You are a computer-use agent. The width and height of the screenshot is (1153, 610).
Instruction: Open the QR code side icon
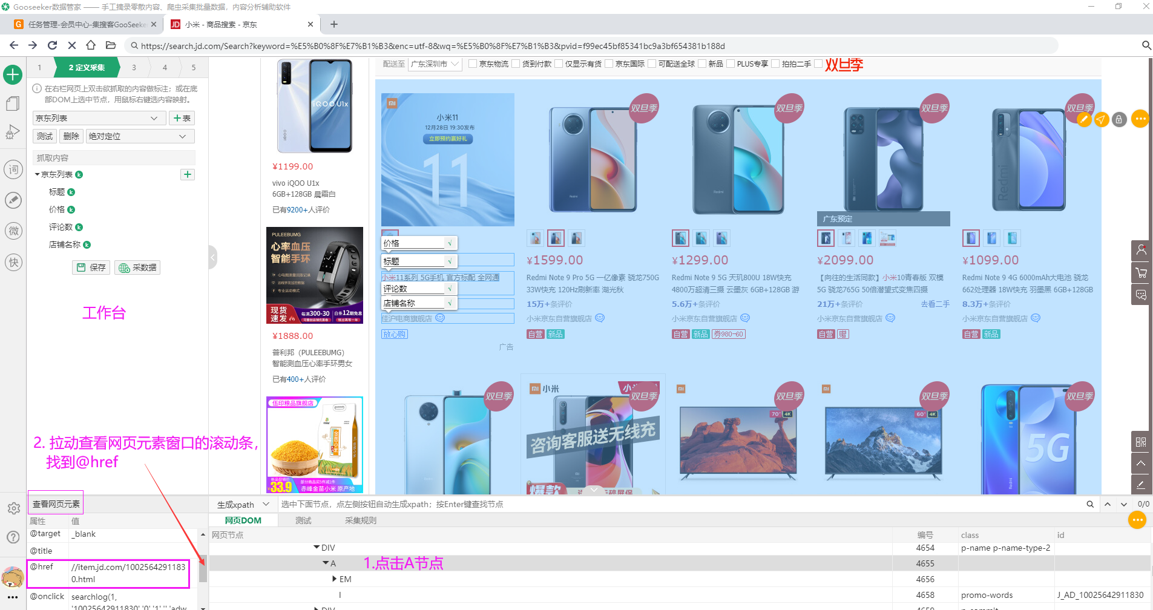[x=1142, y=442]
